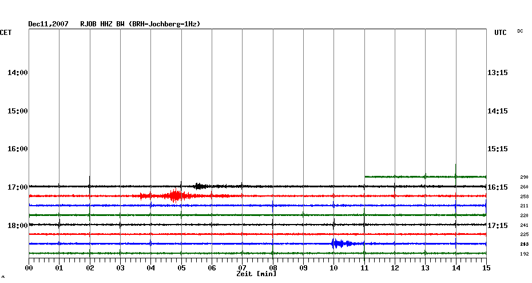
Task: Select the 15:00 CET time label
Action: pyautogui.click(x=18, y=111)
